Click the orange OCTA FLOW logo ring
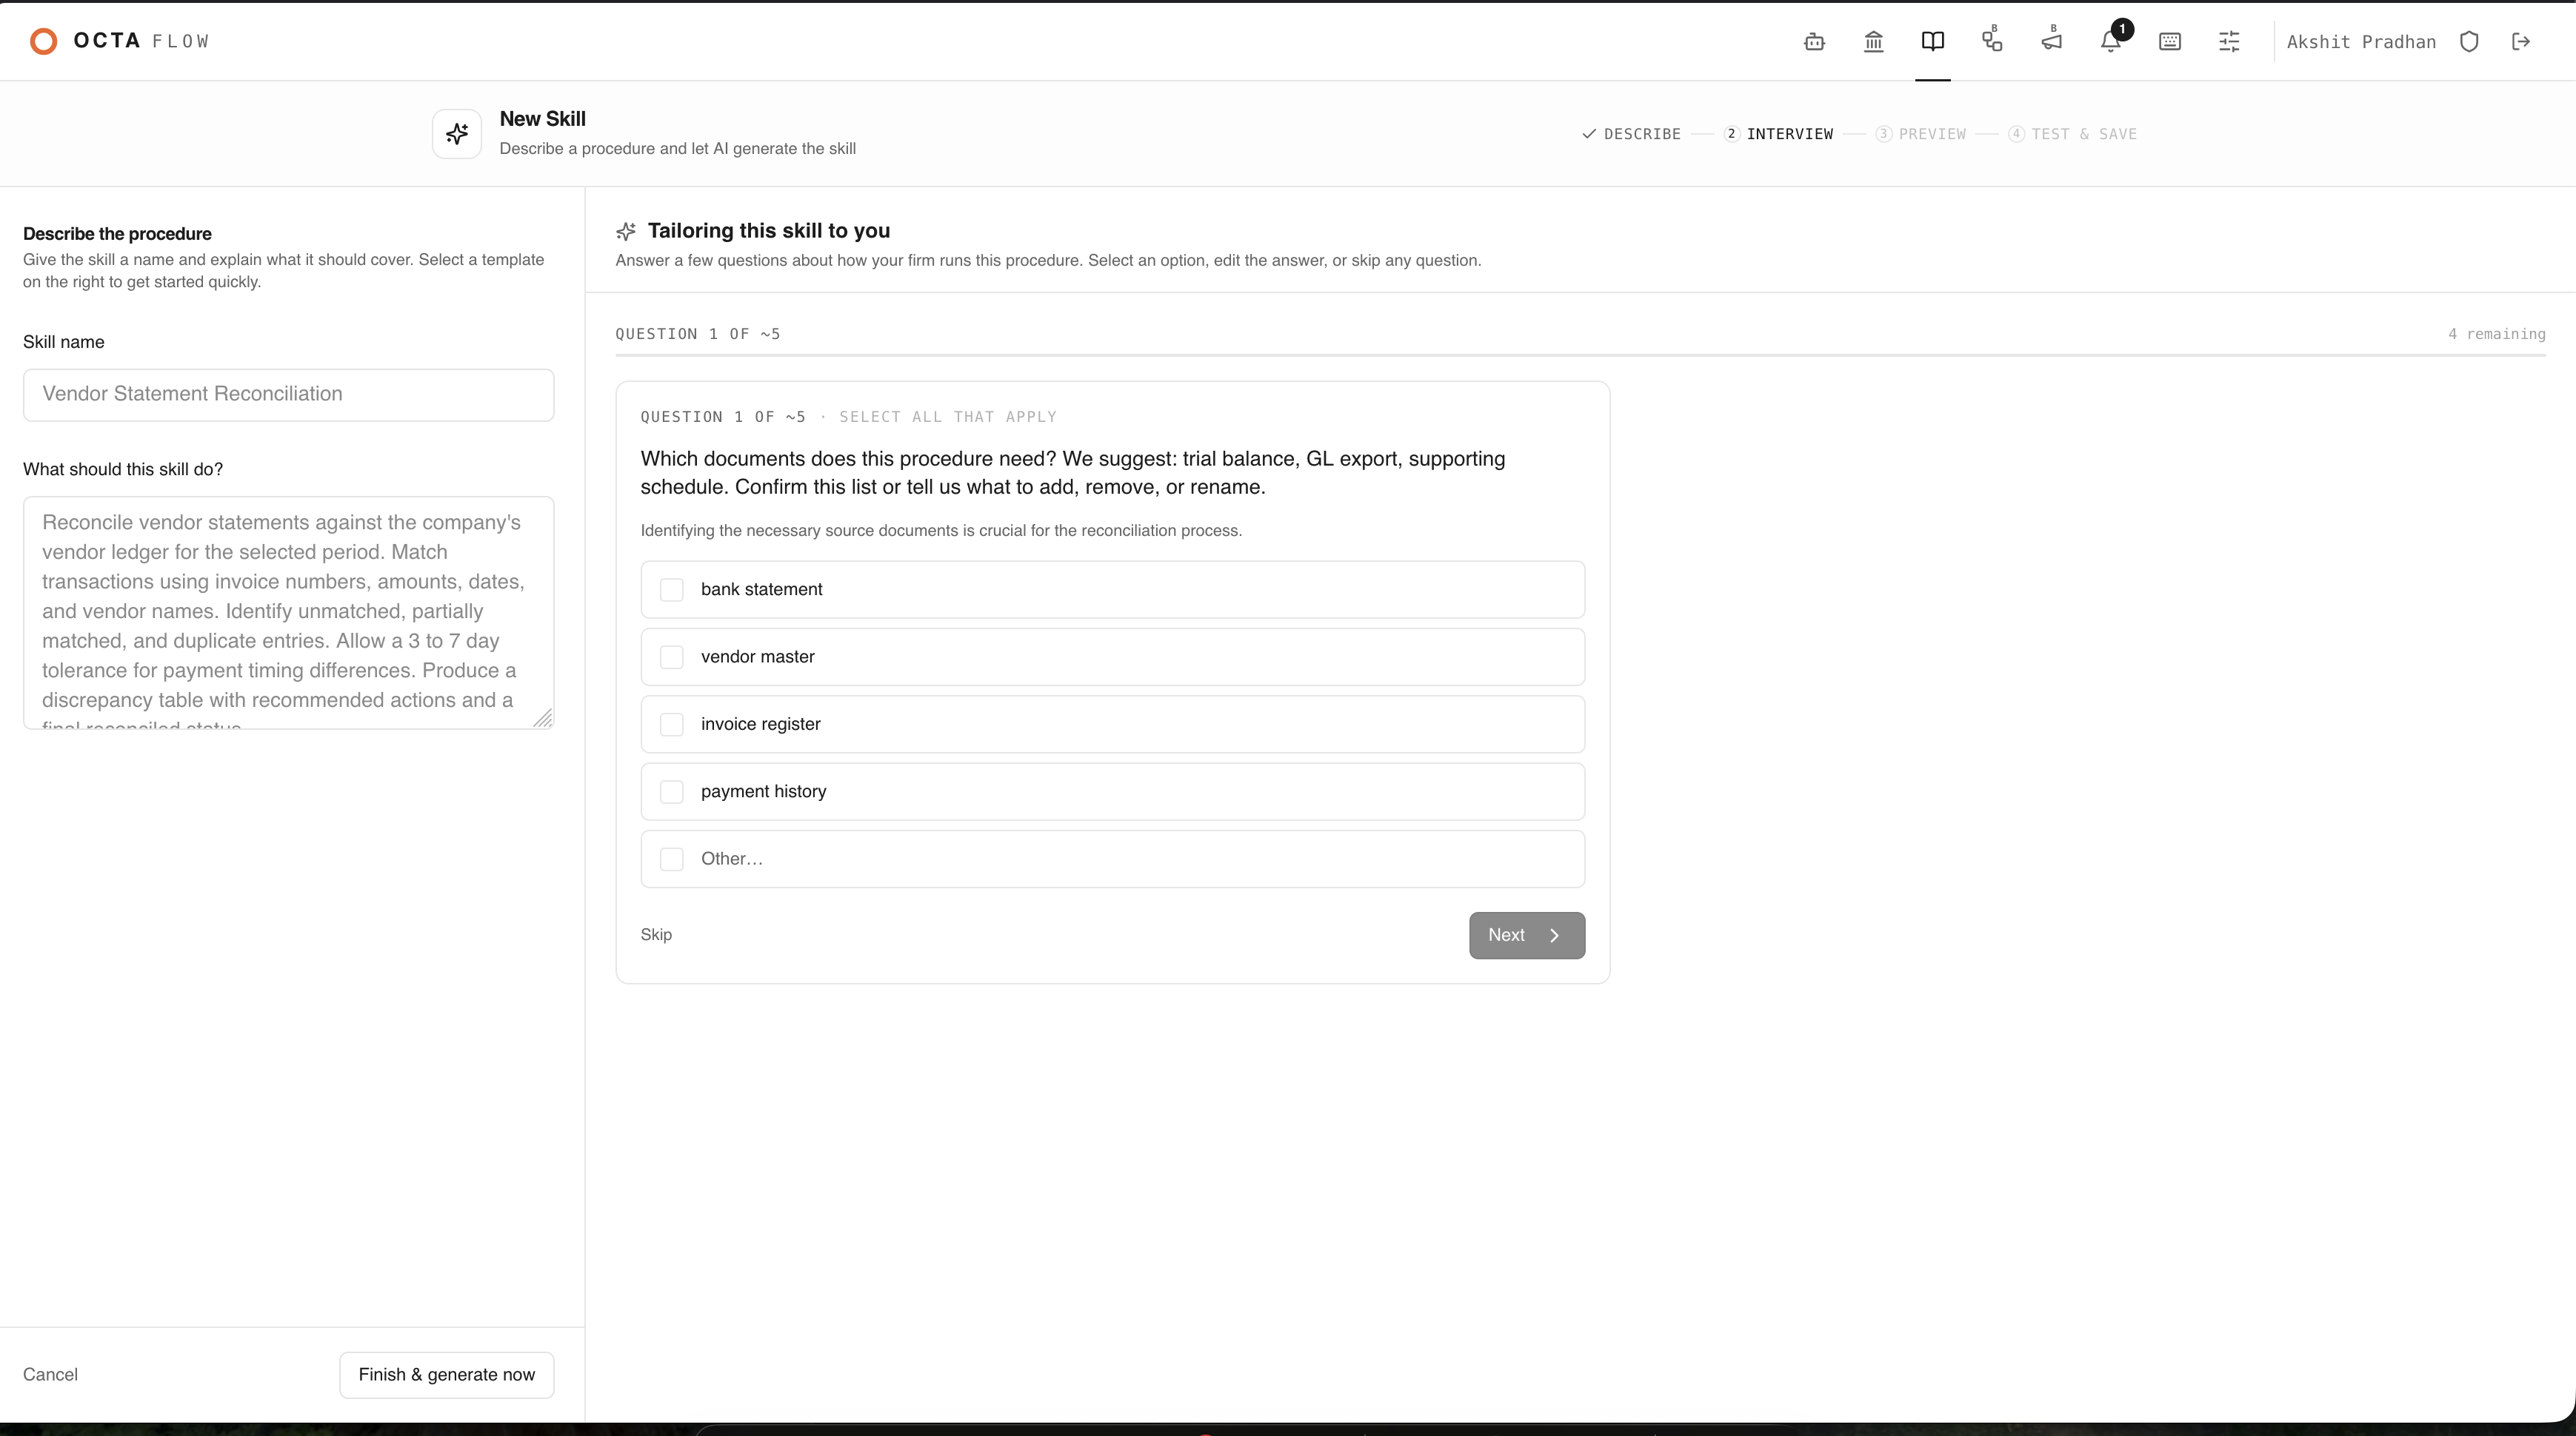Viewport: 2576px width, 1436px height. tap(43, 41)
